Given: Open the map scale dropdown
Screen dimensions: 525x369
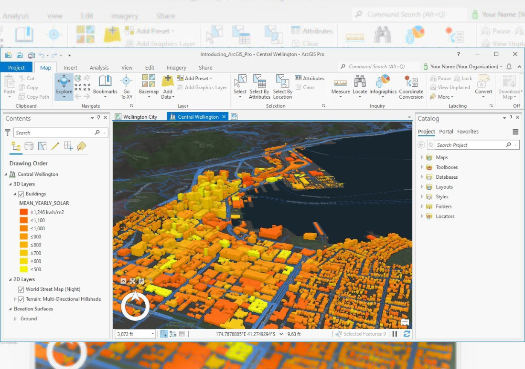Looking at the screenshot, I should [x=153, y=334].
